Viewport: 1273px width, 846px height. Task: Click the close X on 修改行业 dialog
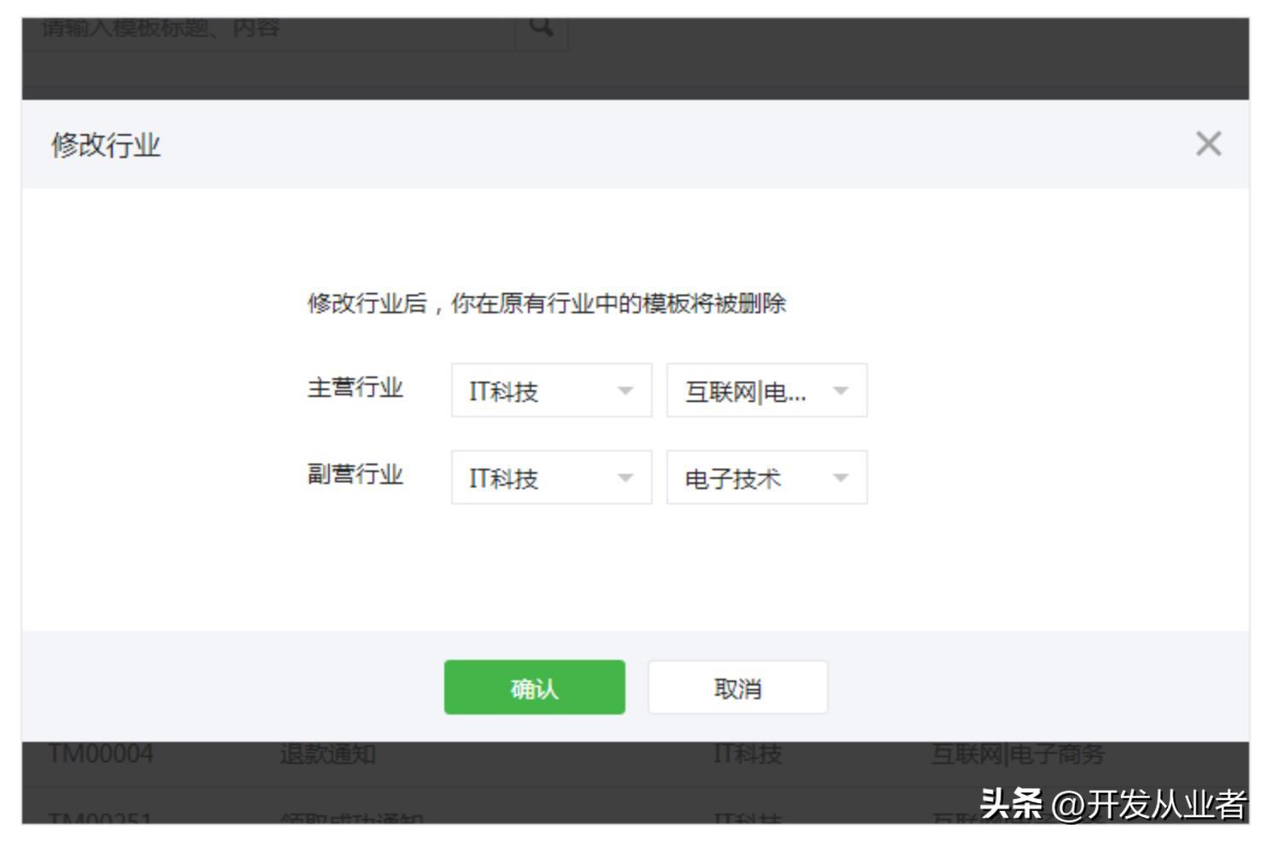(1210, 143)
